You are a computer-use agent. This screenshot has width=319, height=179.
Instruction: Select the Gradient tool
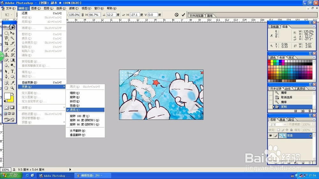coord(12,60)
